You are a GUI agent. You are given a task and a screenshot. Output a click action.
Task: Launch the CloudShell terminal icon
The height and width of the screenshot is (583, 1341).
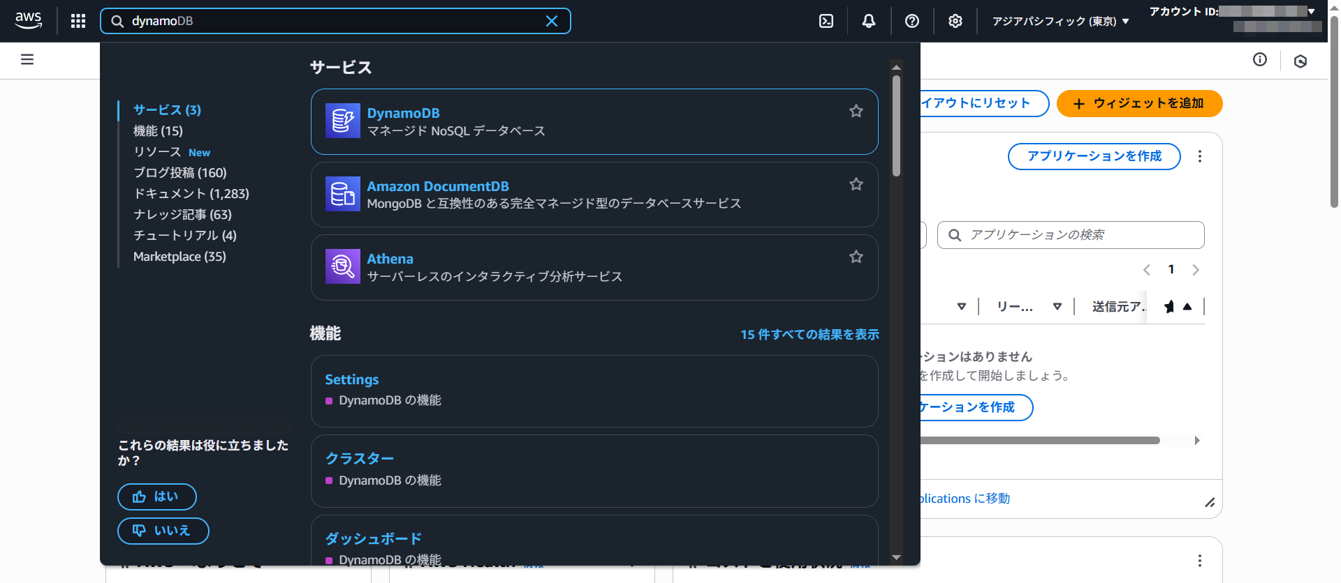(x=826, y=21)
